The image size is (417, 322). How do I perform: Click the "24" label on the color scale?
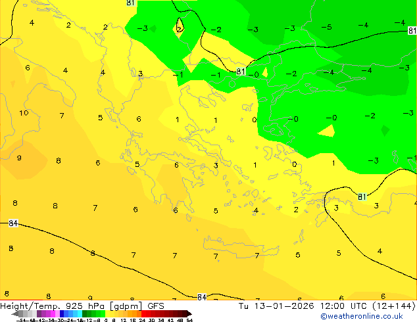tap(142, 320)
